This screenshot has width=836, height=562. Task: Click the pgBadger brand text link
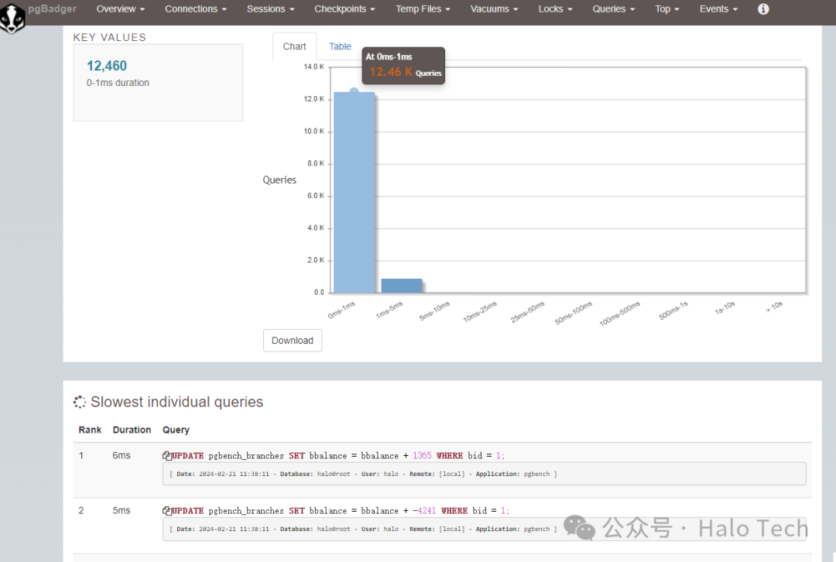tap(53, 9)
